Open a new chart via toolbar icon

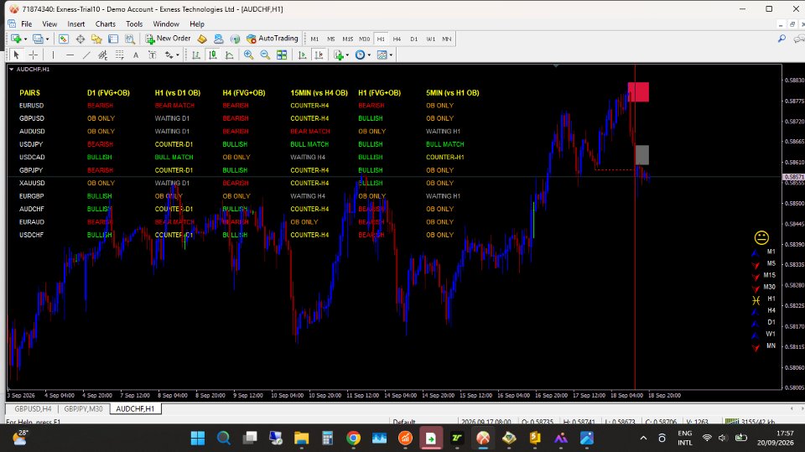[x=16, y=39]
